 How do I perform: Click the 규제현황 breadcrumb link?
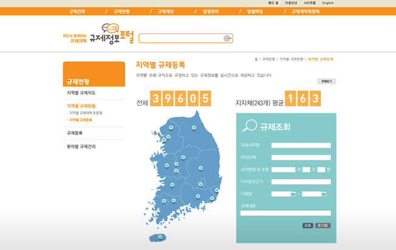tap(268, 59)
